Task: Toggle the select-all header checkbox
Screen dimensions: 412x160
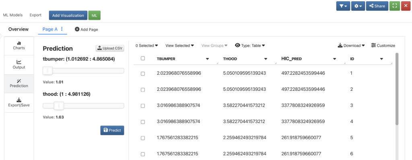Action: pyautogui.click(x=143, y=58)
